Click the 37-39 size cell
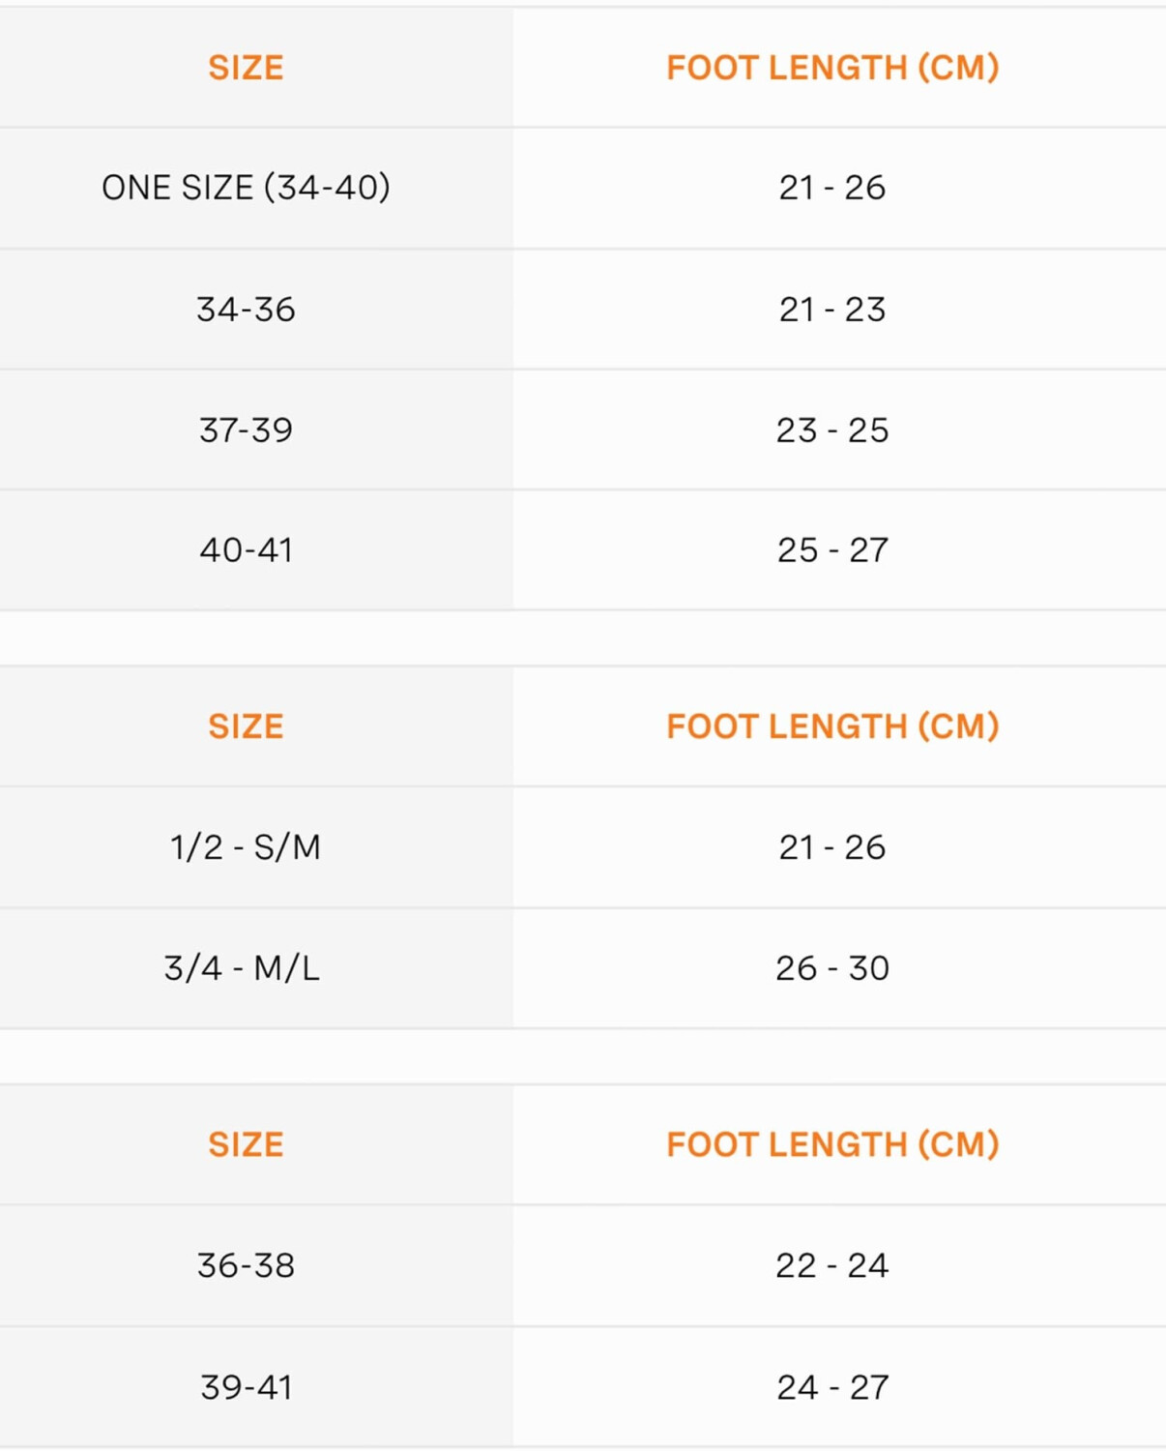Image resolution: width=1166 pixels, height=1451 pixels. tap(246, 429)
